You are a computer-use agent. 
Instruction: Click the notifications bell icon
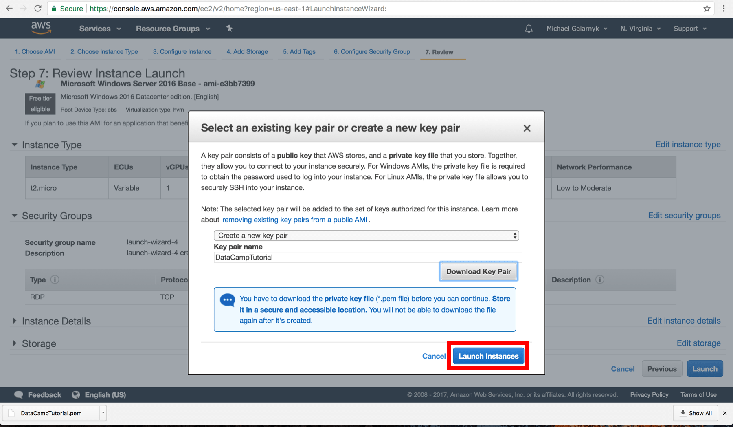528,28
